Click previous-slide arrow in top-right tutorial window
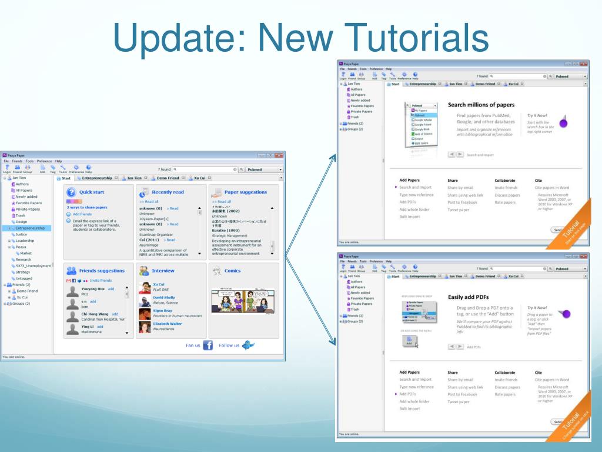Image resolution: width=602 pixels, height=452 pixels. pyautogui.click(x=451, y=155)
